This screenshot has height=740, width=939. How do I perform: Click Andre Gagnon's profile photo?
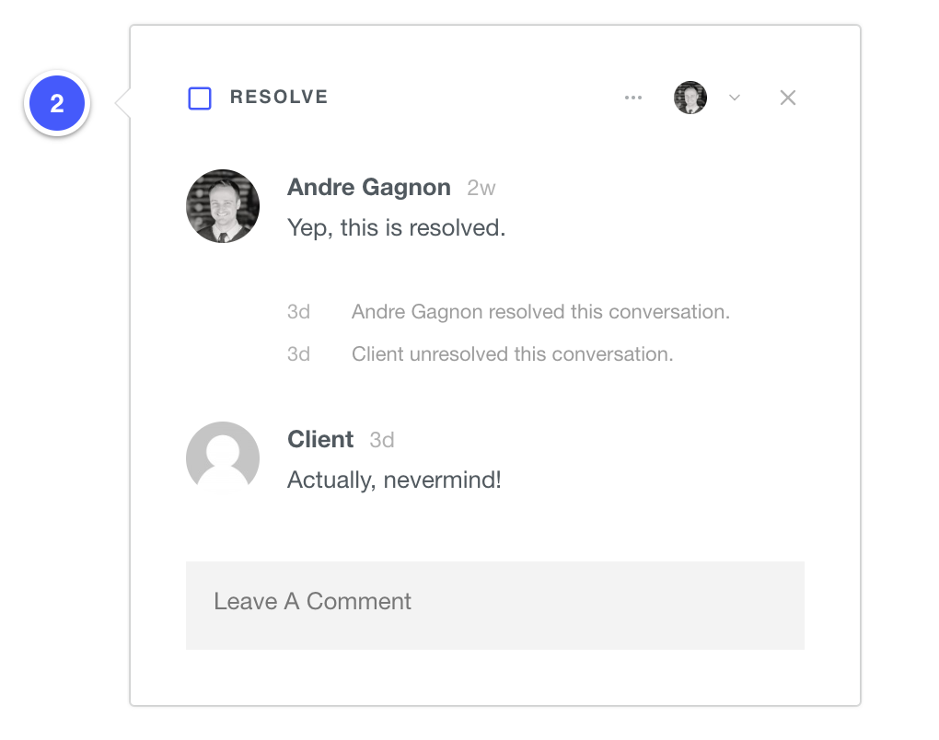tap(223, 206)
